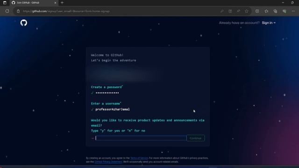
Task: Click the address bar URL
Action: pos(66,11)
